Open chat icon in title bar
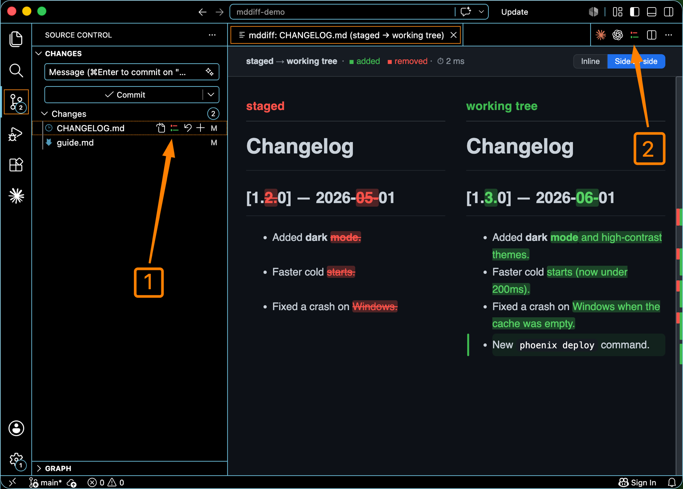The image size is (683, 489). [x=466, y=12]
